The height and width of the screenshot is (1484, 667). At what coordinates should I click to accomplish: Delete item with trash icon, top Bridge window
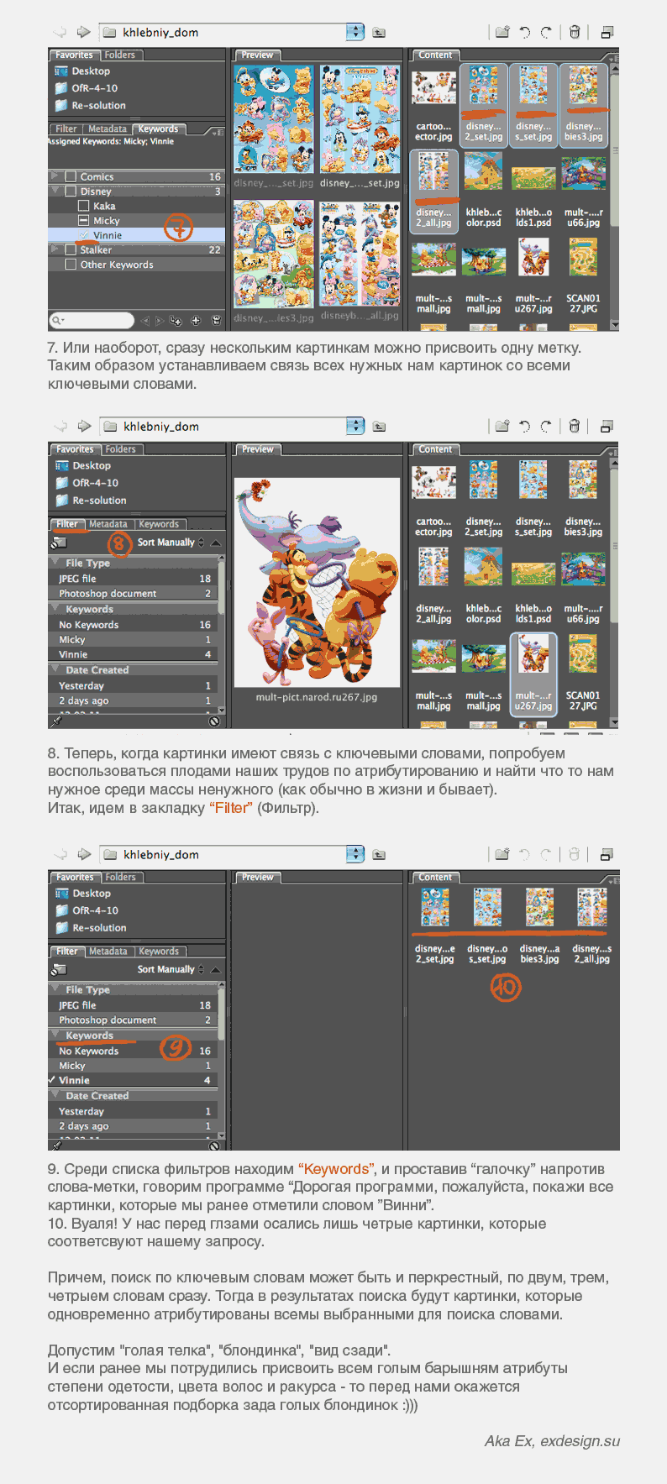click(x=575, y=33)
